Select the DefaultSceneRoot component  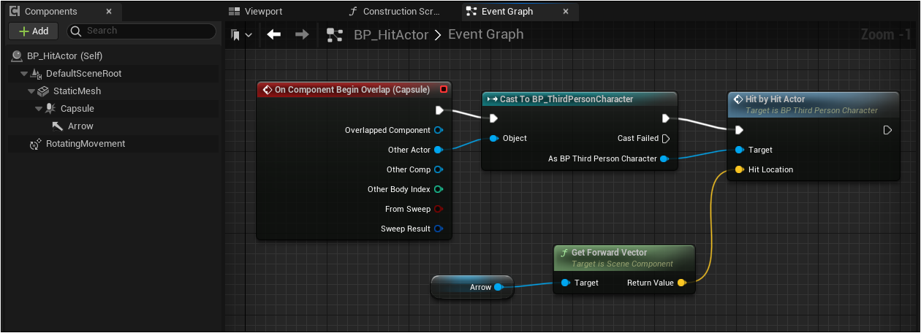[83, 74]
